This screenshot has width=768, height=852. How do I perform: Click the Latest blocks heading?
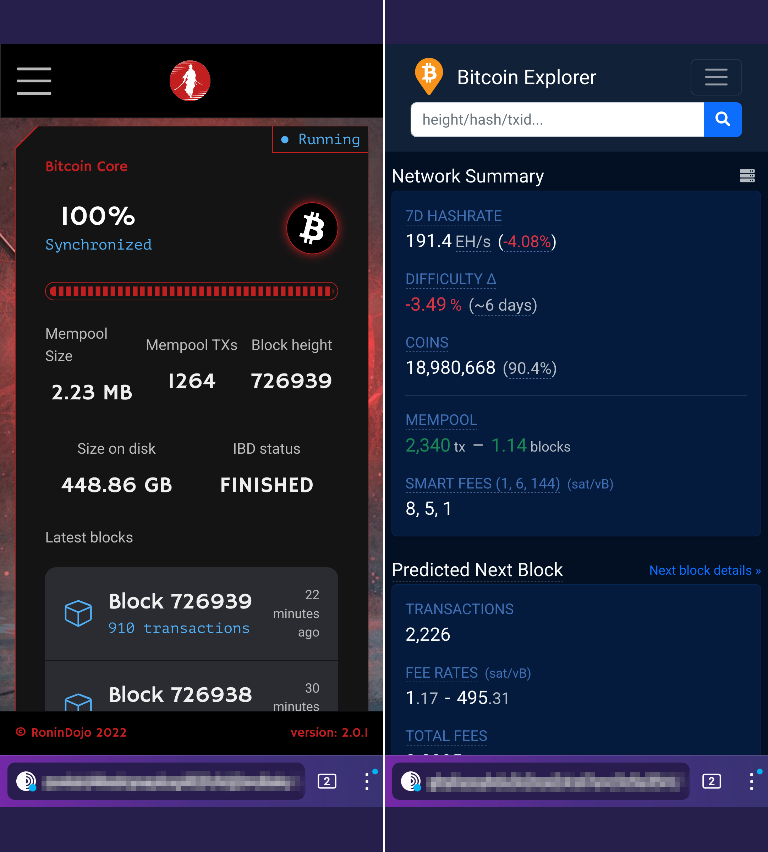89,537
